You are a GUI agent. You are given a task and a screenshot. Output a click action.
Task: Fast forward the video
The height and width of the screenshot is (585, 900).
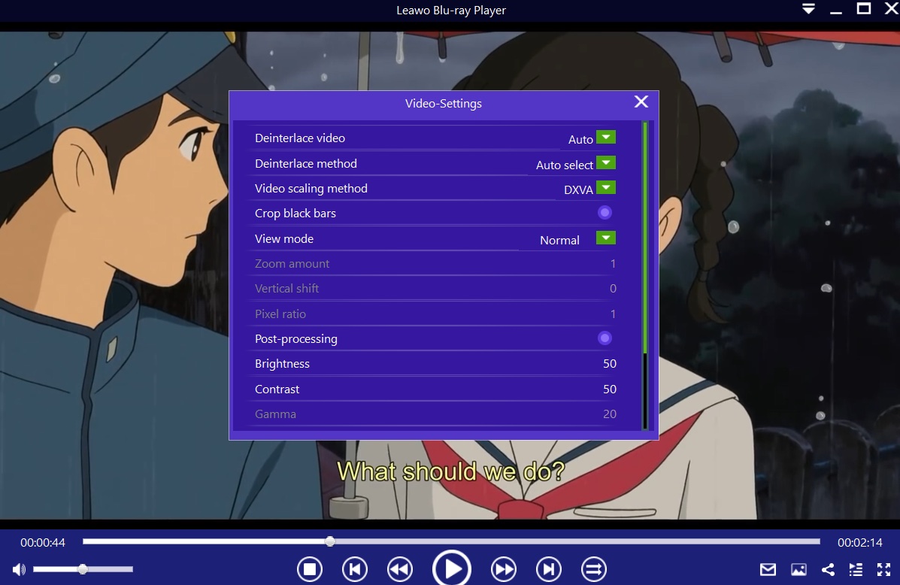pyautogui.click(x=504, y=569)
